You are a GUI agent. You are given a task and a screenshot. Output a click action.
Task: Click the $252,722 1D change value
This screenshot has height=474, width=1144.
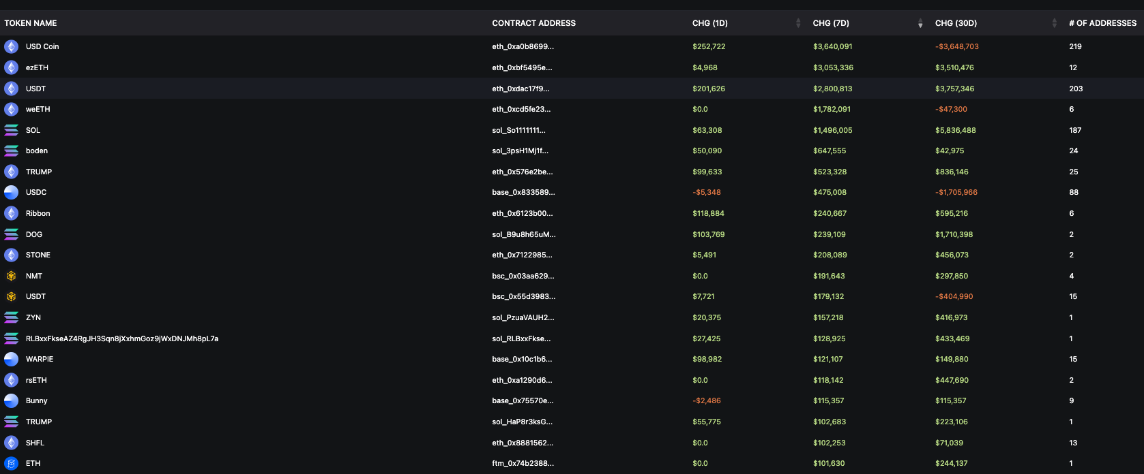point(709,46)
